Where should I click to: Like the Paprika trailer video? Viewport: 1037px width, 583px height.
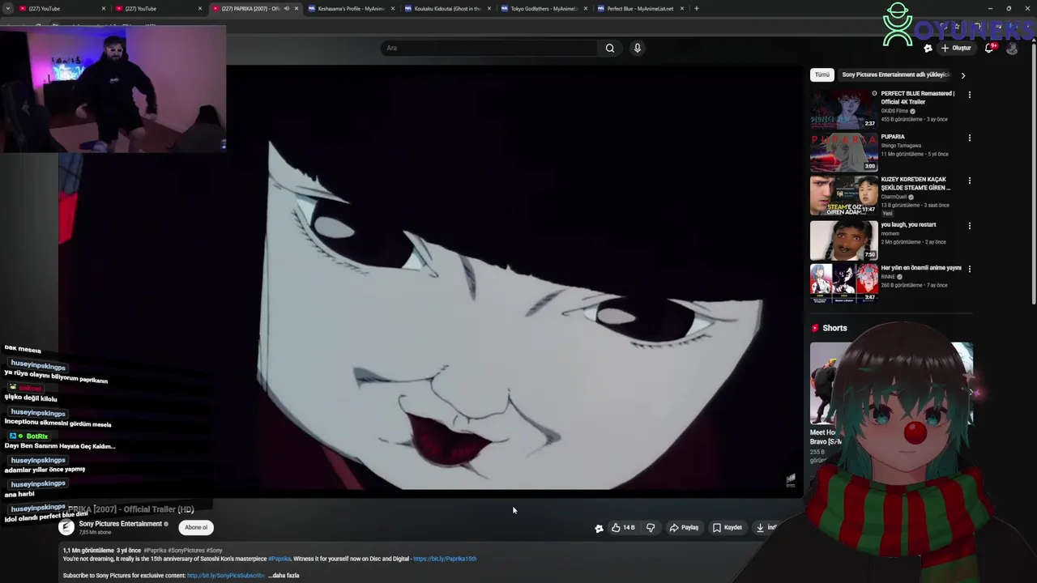coord(623,528)
